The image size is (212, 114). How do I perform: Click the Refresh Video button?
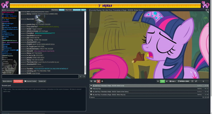tap(183, 81)
